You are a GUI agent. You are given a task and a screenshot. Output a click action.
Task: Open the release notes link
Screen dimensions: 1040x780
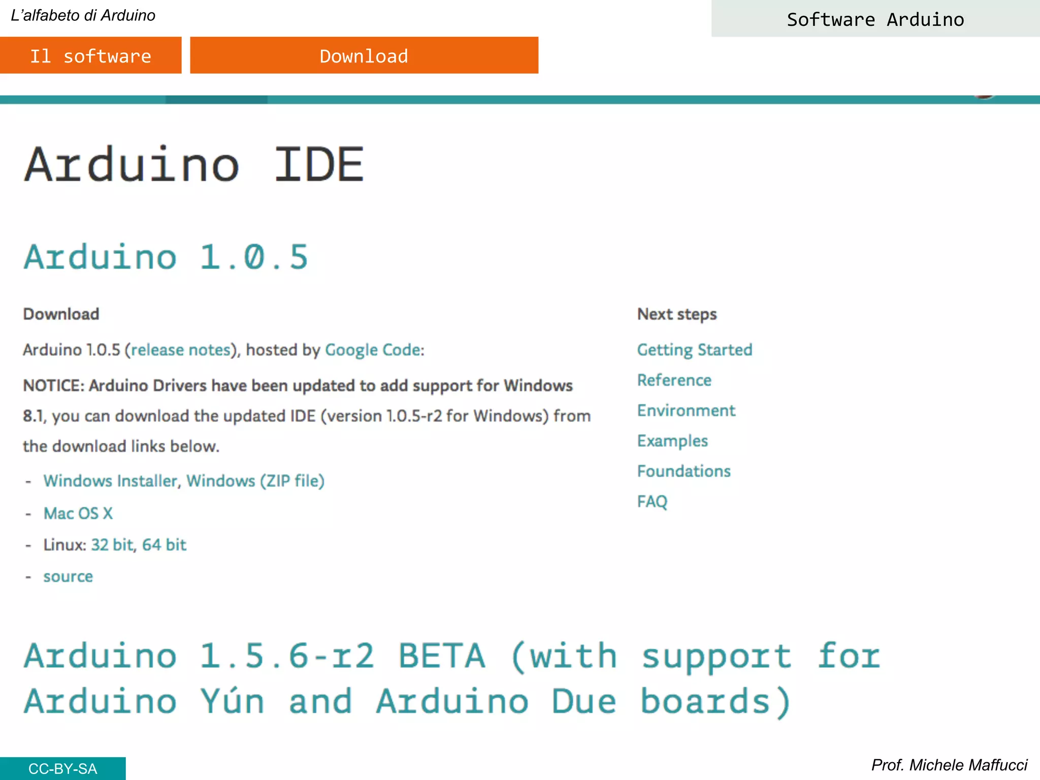coord(181,350)
